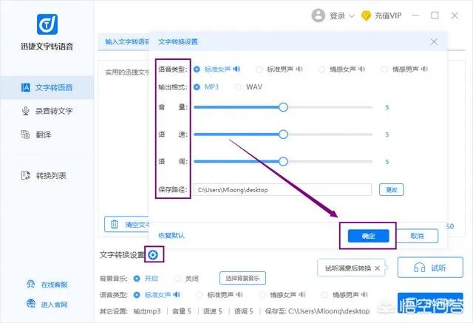The width and height of the screenshot is (473, 323).
Task: Click 恢复默认 link
Action: (171, 236)
